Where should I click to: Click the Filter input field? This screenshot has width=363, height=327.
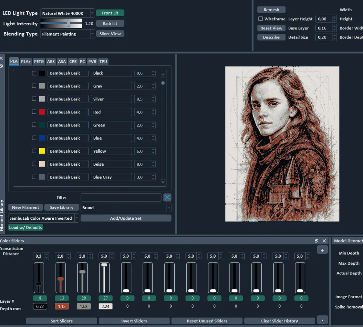coord(121,197)
